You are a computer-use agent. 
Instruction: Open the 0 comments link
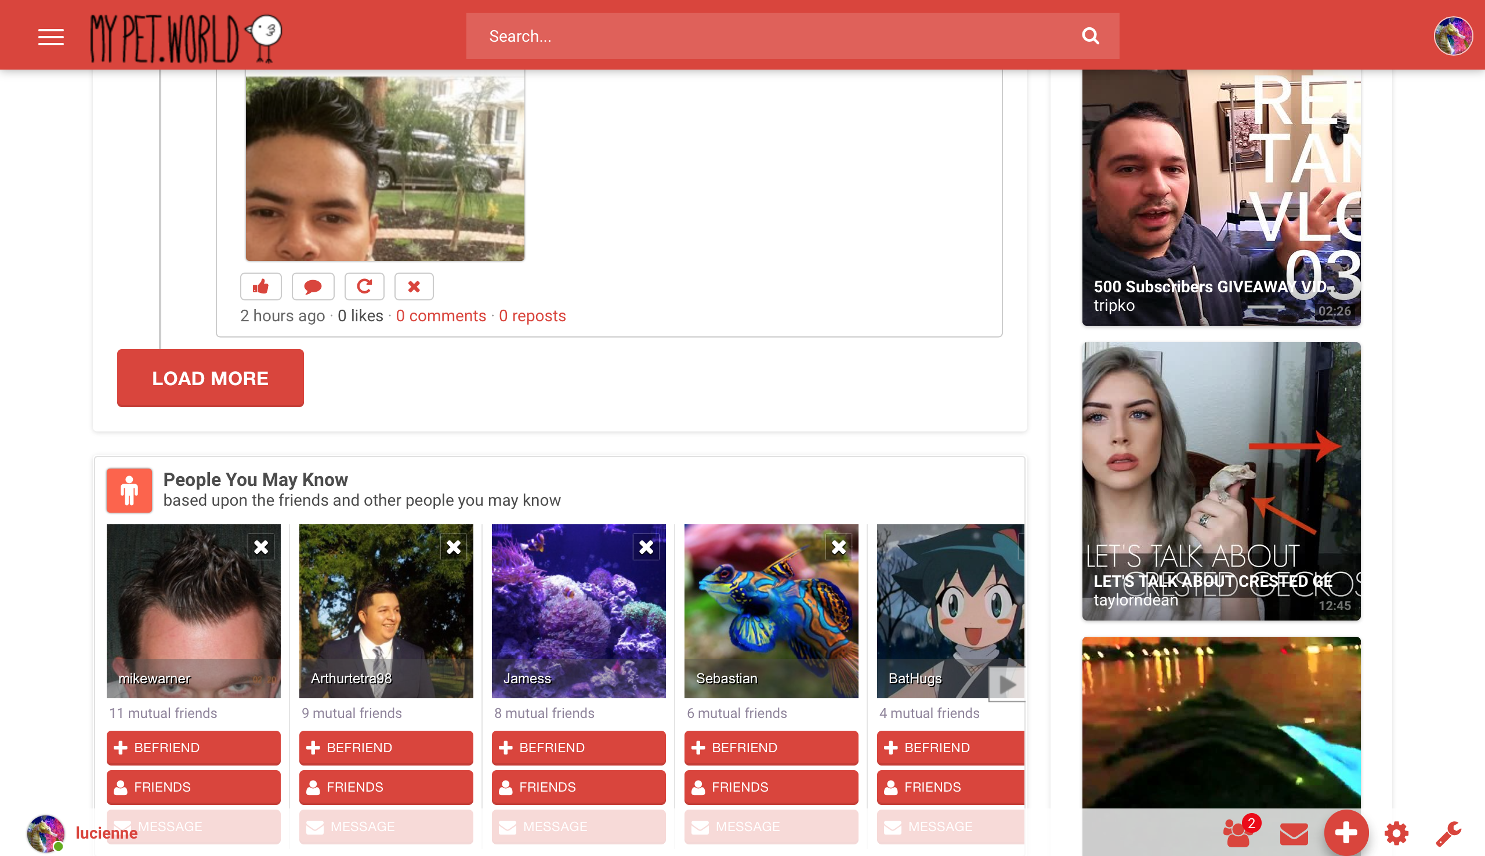coord(441,315)
